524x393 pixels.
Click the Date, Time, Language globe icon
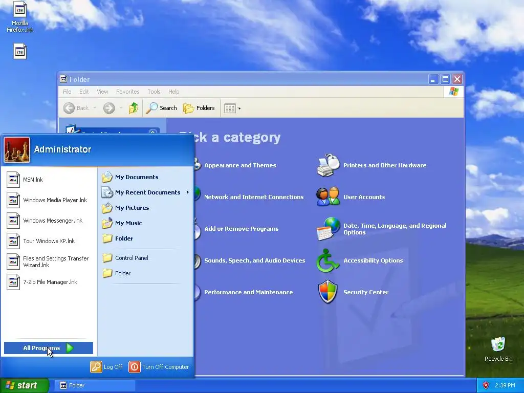click(328, 229)
